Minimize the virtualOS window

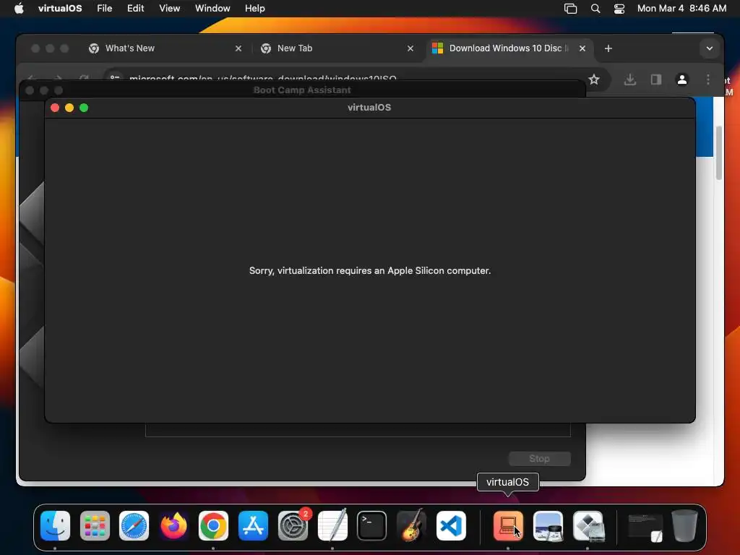tap(69, 108)
